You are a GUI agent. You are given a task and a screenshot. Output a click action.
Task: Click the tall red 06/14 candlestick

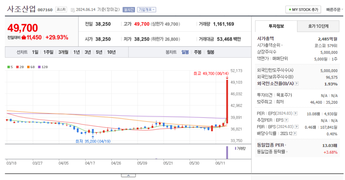pyautogui.click(x=227, y=102)
